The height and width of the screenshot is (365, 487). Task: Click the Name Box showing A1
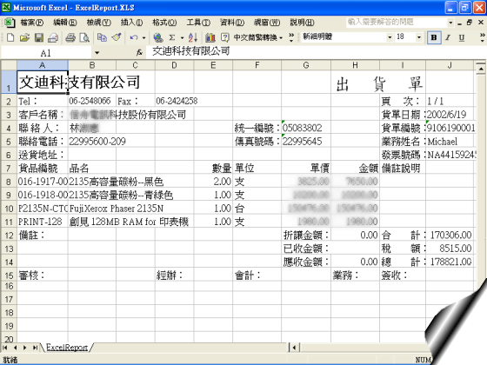pyautogui.click(x=46, y=53)
